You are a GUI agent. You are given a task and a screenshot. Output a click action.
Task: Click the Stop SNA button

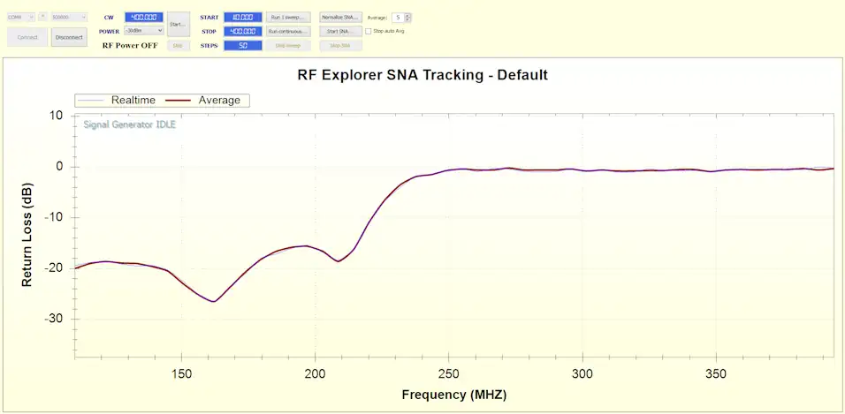[340, 45]
